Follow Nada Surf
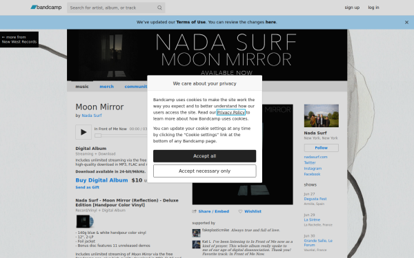The image size is (414, 258). 321,148
